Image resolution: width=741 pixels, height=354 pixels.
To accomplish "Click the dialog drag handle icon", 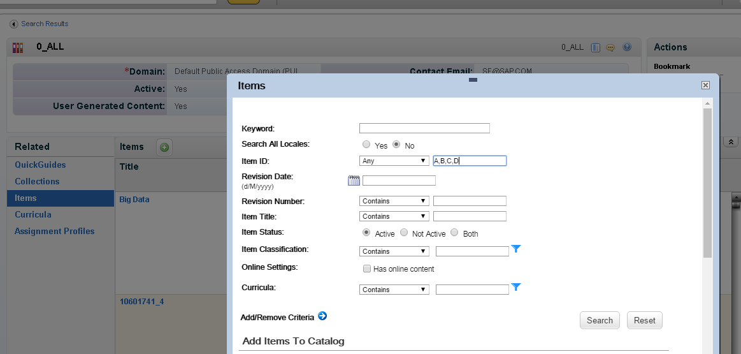I will click(473, 80).
